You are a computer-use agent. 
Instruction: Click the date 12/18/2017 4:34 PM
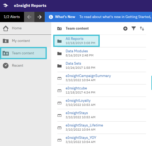(x=80, y=93)
